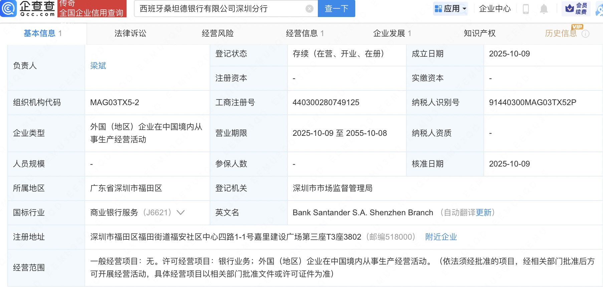Viewport: 603px width, 287px height.
Task: Click the 更新 link next to English name
Action: pyautogui.click(x=483, y=213)
